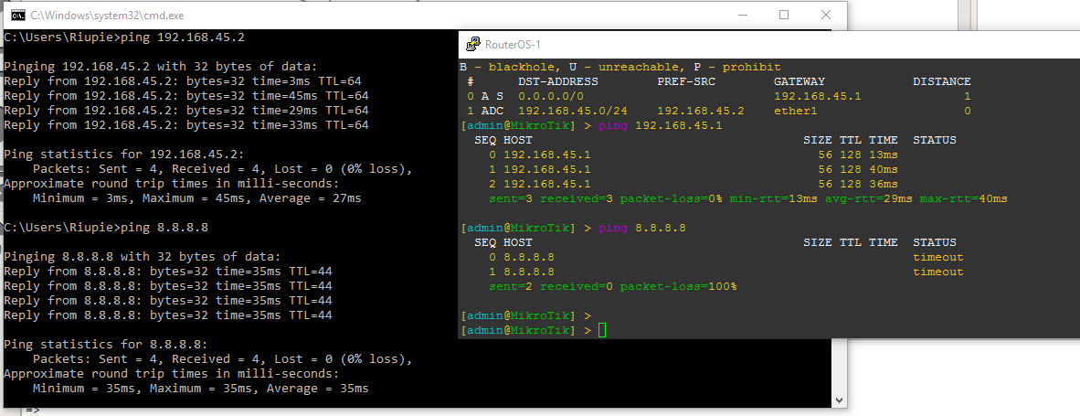This screenshot has width=1080, height=416.
Task: Click the blackhole/unreachable/prohibit legend line
Action: pos(619,67)
